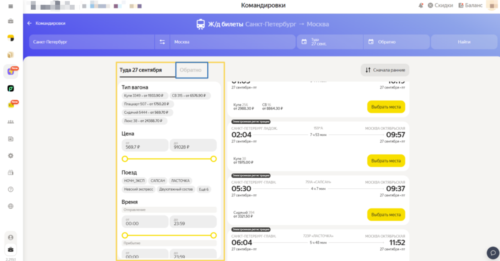Viewport: 500px width, 261px height.
Task: Click the left handle of the price slider
Action: coord(125,159)
